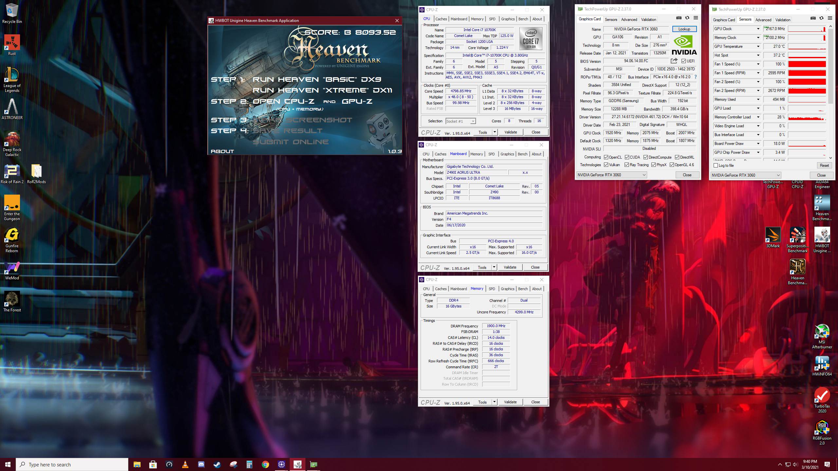The width and height of the screenshot is (838, 471).
Task: Open the HWiNFO64 desktop shortcut
Action: tap(822, 365)
